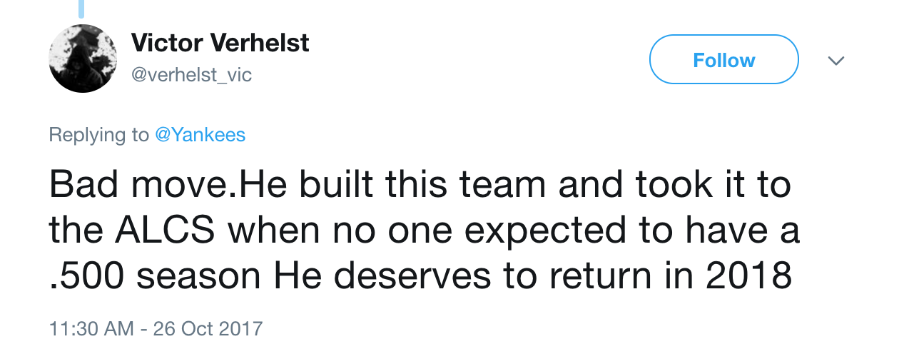This screenshot has height=354, width=899.
Task: Open Victor Verhelst's profile avatar
Action: click(83, 58)
